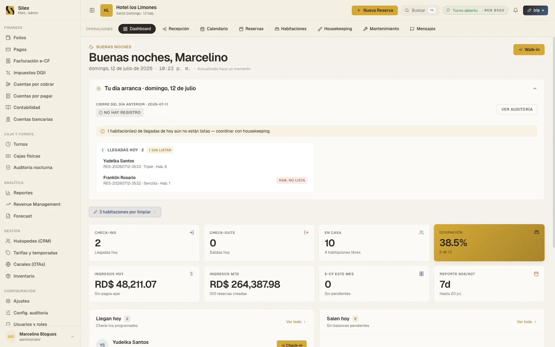This screenshot has height=347, width=555.
Task: Click the 'HAB. NO LISTA' badge
Action: pyautogui.click(x=292, y=180)
